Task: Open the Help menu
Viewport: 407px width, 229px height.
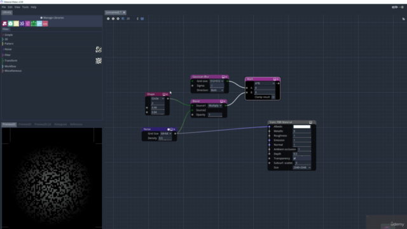Action: [x=34, y=7]
